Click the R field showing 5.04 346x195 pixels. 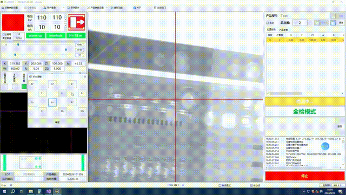(x=36, y=69)
